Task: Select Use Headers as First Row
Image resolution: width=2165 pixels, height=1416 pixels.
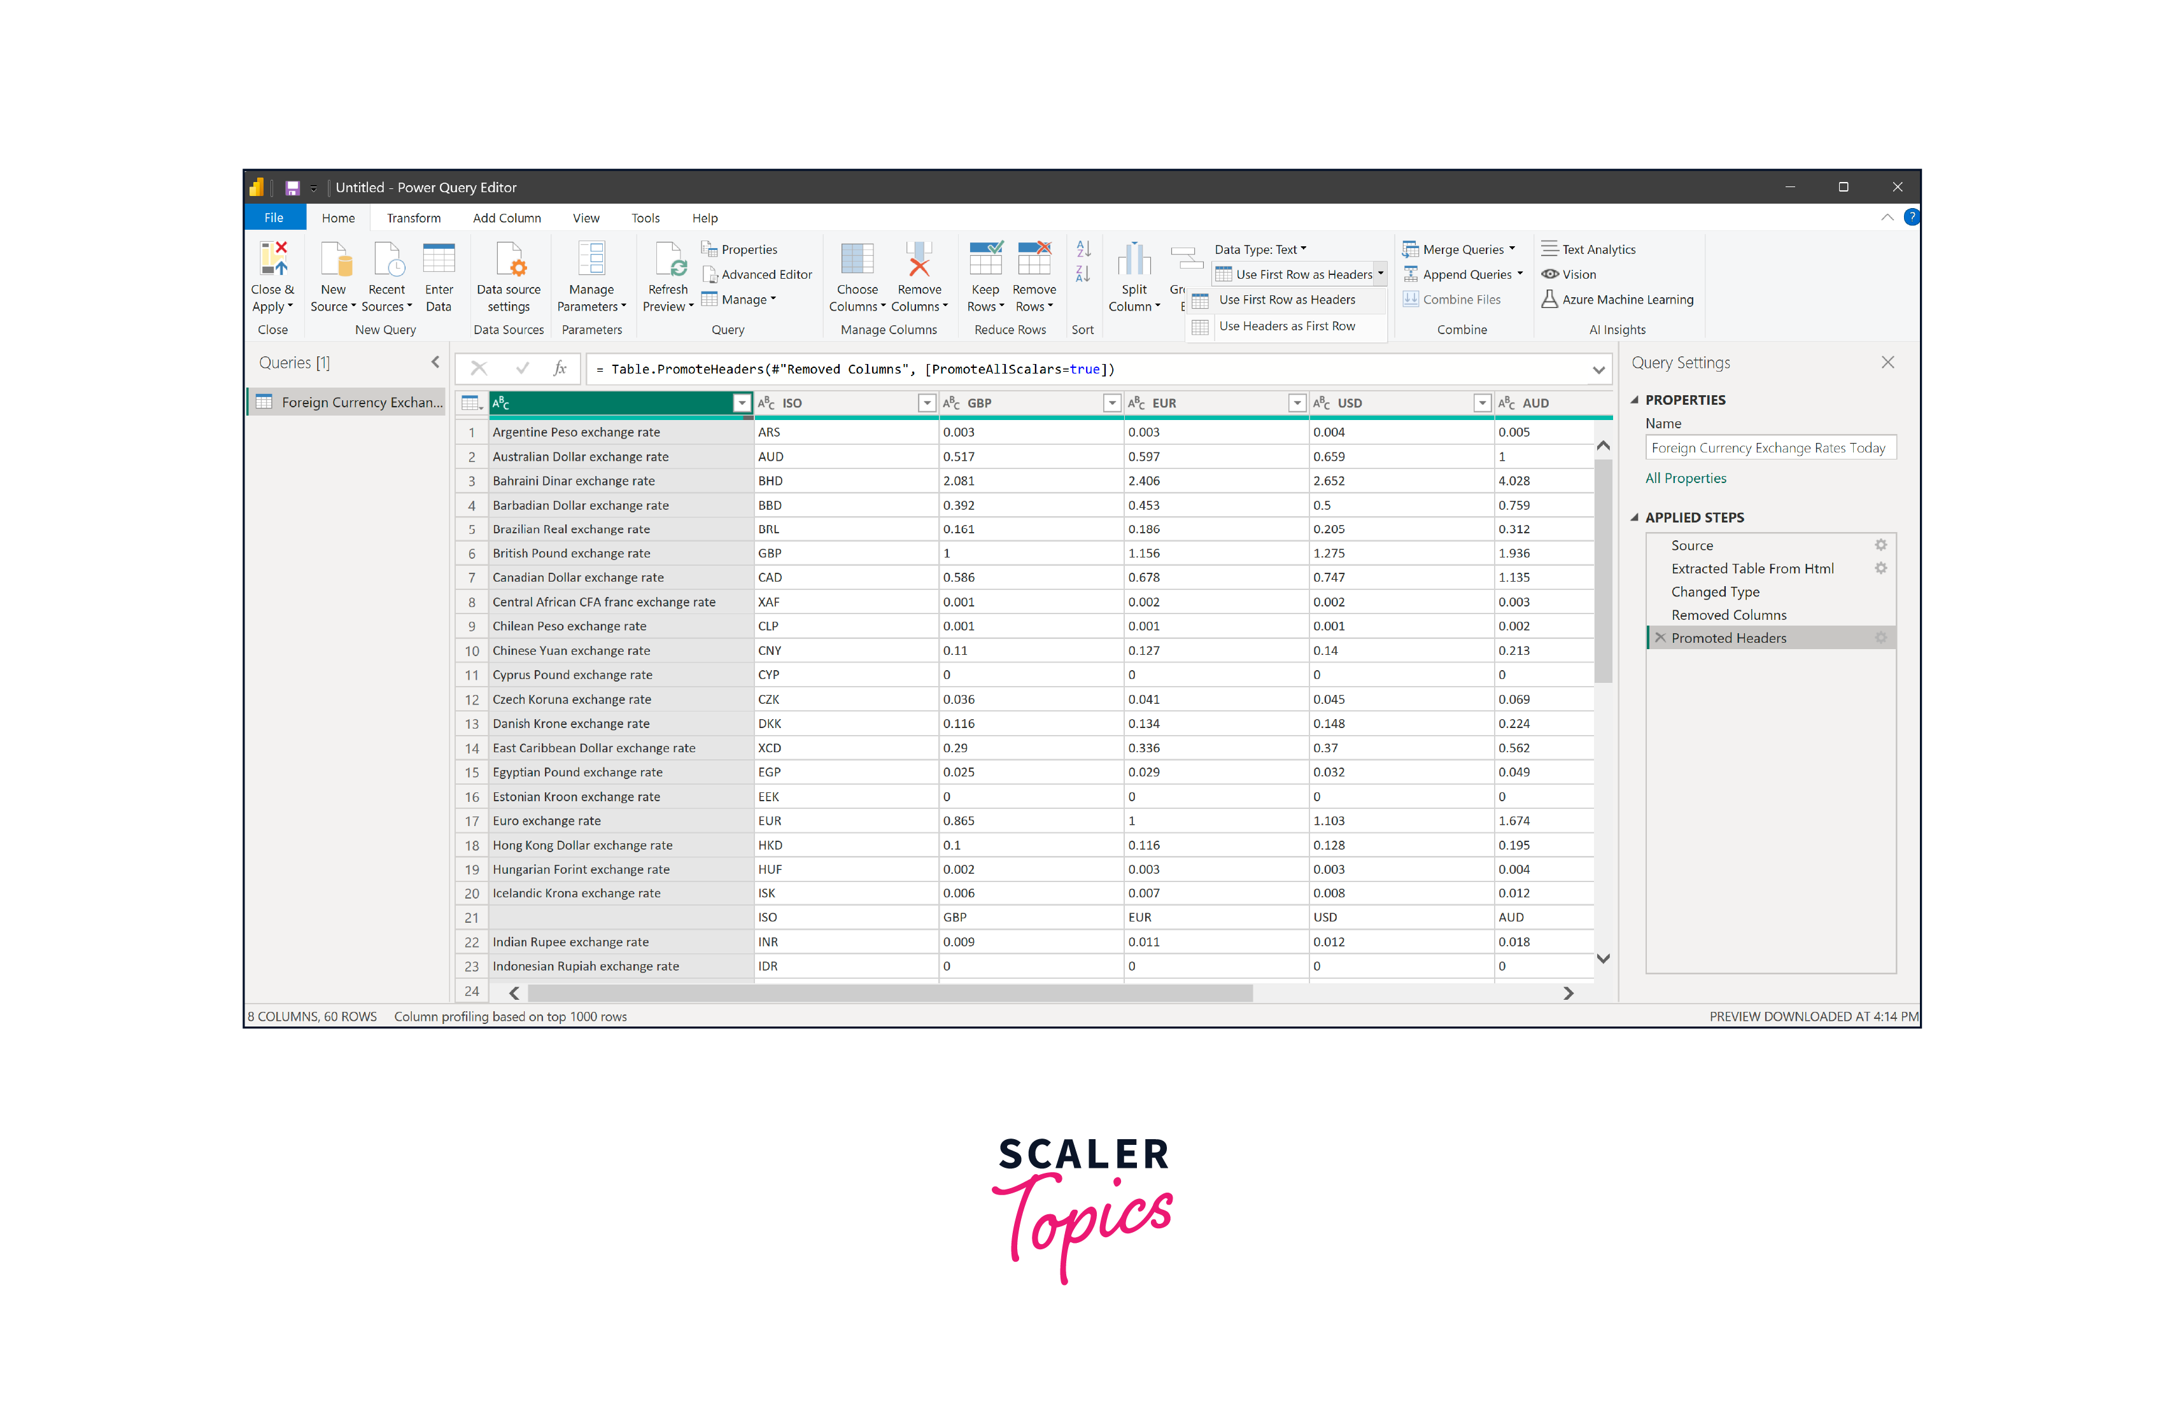Action: (1287, 326)
